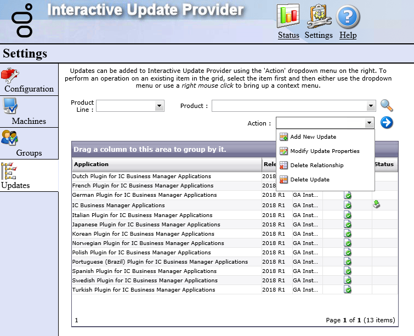The height and width of the screenshot is (336, 414).
Task: Click the Help question mark icon
Action: pos(348,16)
